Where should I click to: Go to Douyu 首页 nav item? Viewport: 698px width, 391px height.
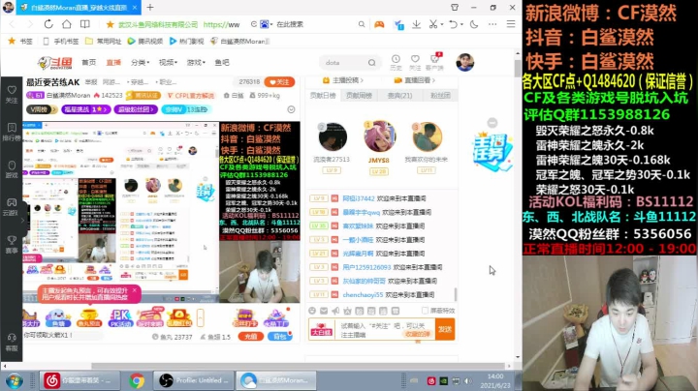tap(89, 62)
